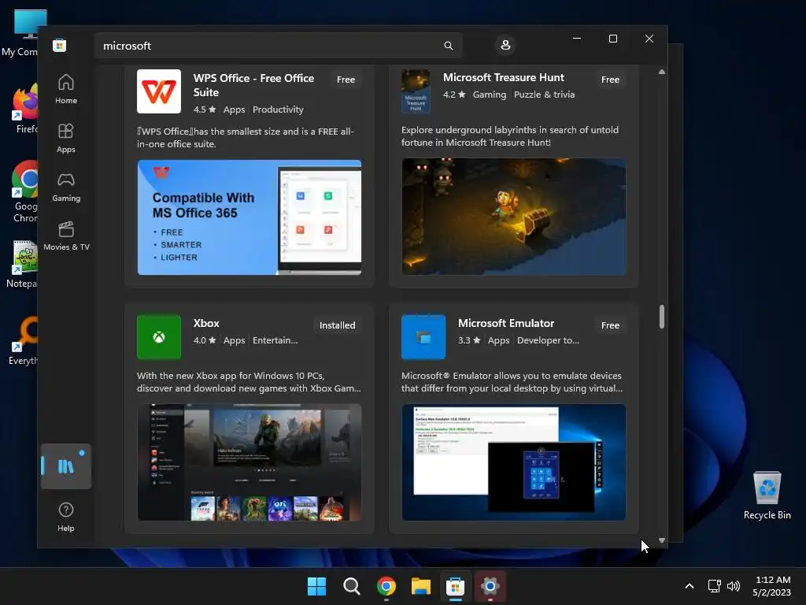Click the Microsoft Emulator 3.3 star rating
This screenshot has height=605, width=806.
[469, 340]
